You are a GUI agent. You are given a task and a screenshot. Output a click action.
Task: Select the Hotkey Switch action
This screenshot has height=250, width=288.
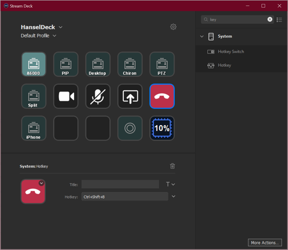pos(241,51)
